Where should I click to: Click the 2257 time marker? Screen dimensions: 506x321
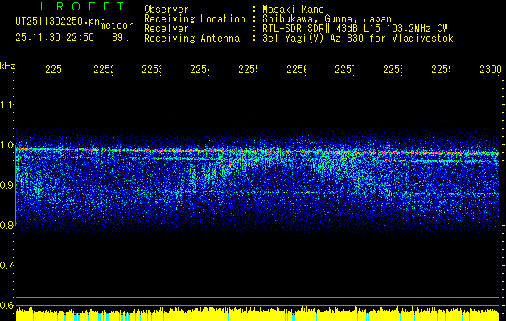tap(344, 69)
